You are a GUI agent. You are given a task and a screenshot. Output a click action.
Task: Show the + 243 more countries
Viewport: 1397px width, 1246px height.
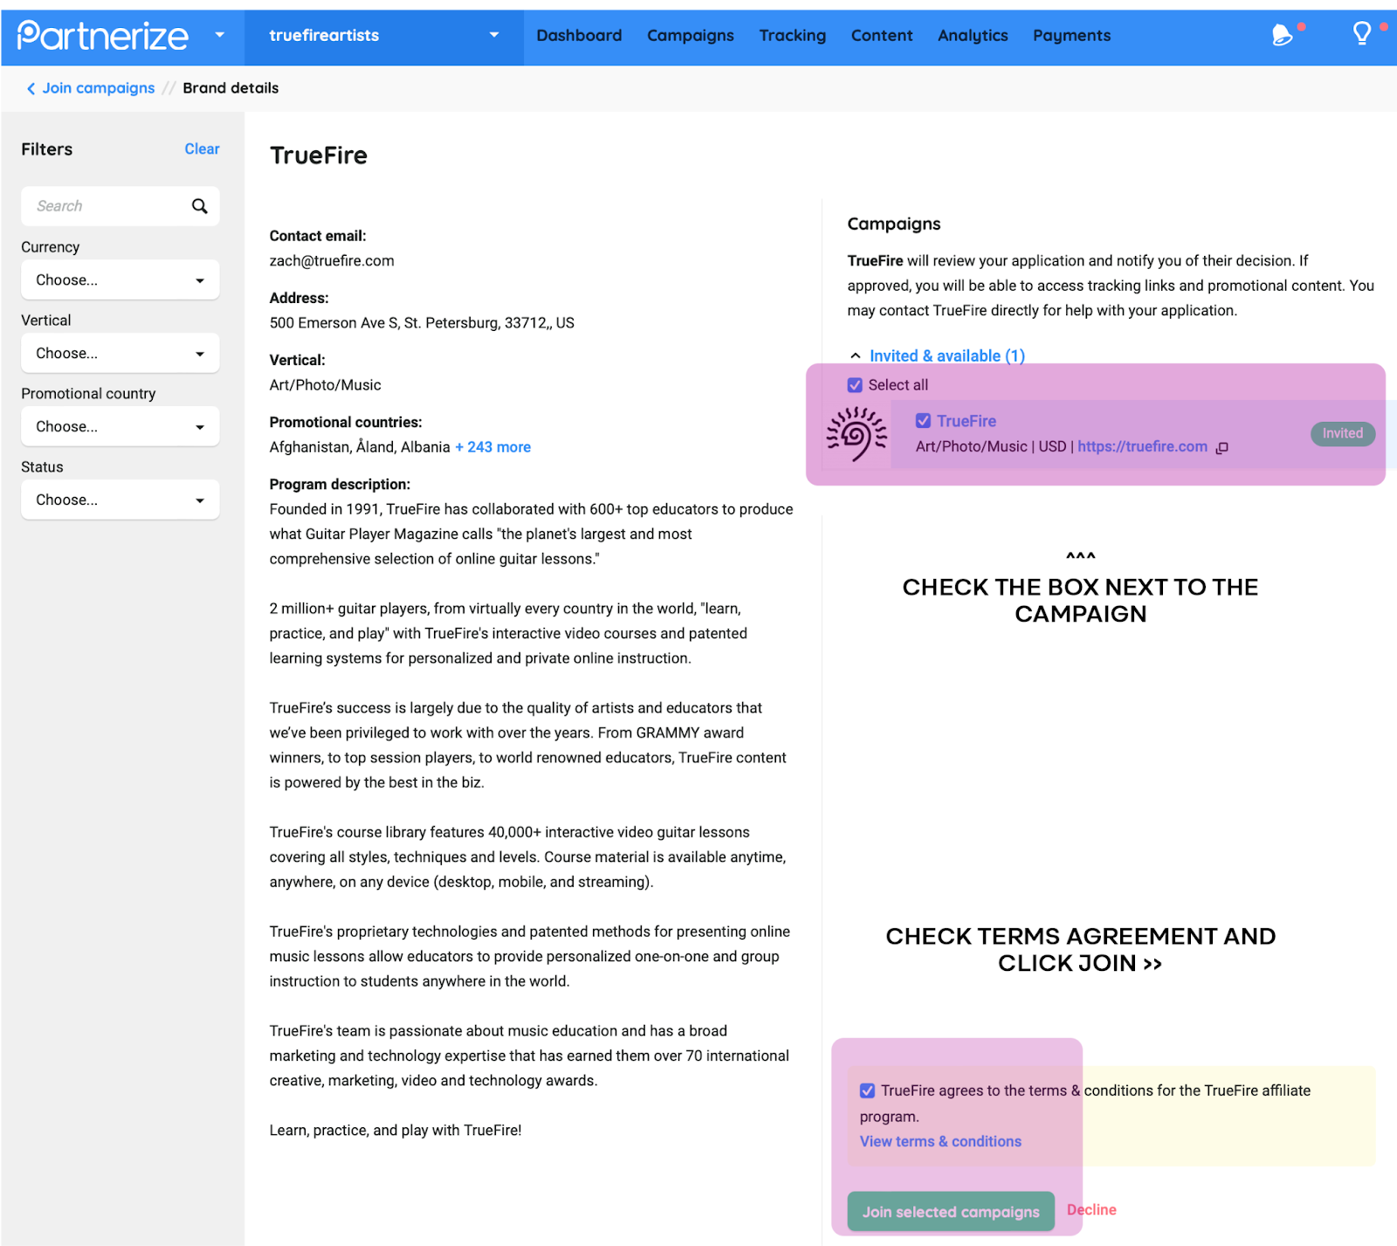(x=492, y=447)
